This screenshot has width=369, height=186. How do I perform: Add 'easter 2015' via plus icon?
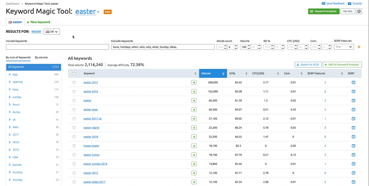pos(194,173)
